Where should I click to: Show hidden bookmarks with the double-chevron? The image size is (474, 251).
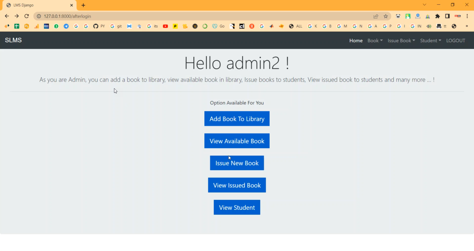click(466, 26)
